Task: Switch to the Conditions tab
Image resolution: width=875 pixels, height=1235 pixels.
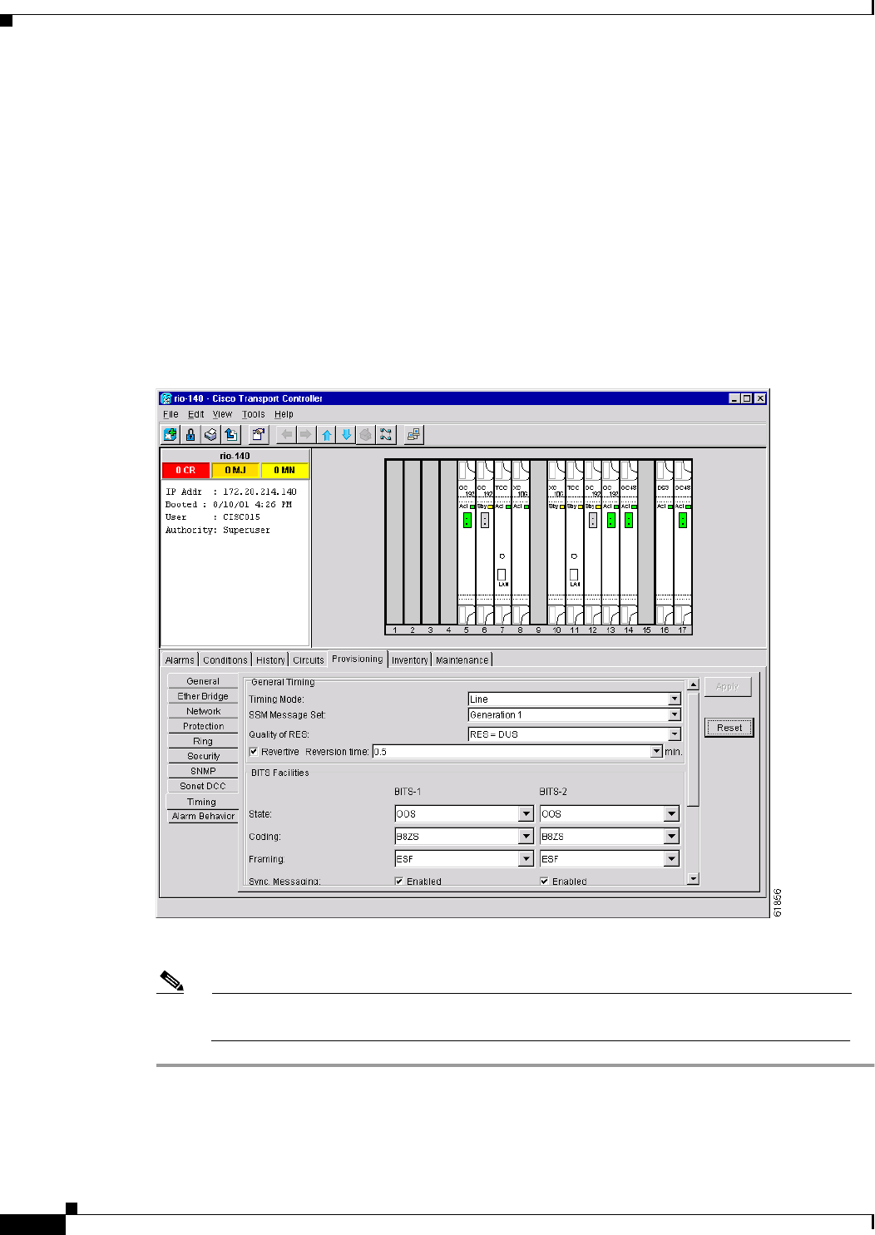Action: click(x=225, y=660)
